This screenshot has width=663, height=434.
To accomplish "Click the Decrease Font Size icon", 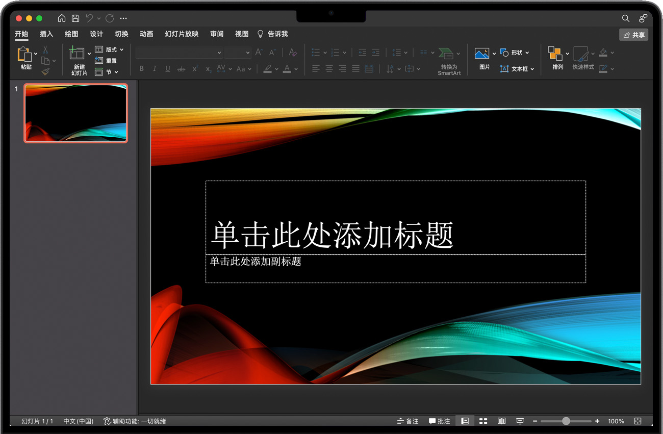I will click(272, 52).
